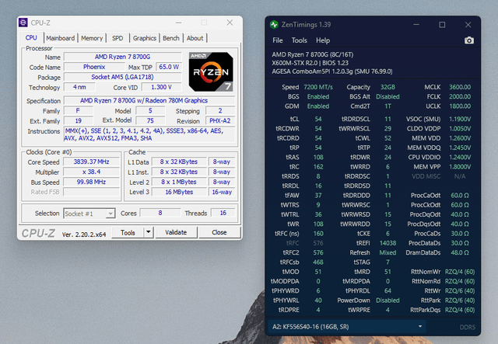Click the ZenTimings screenshot camera icon
498x344 pixels.
pyautogui.click(x=468, y=40)
